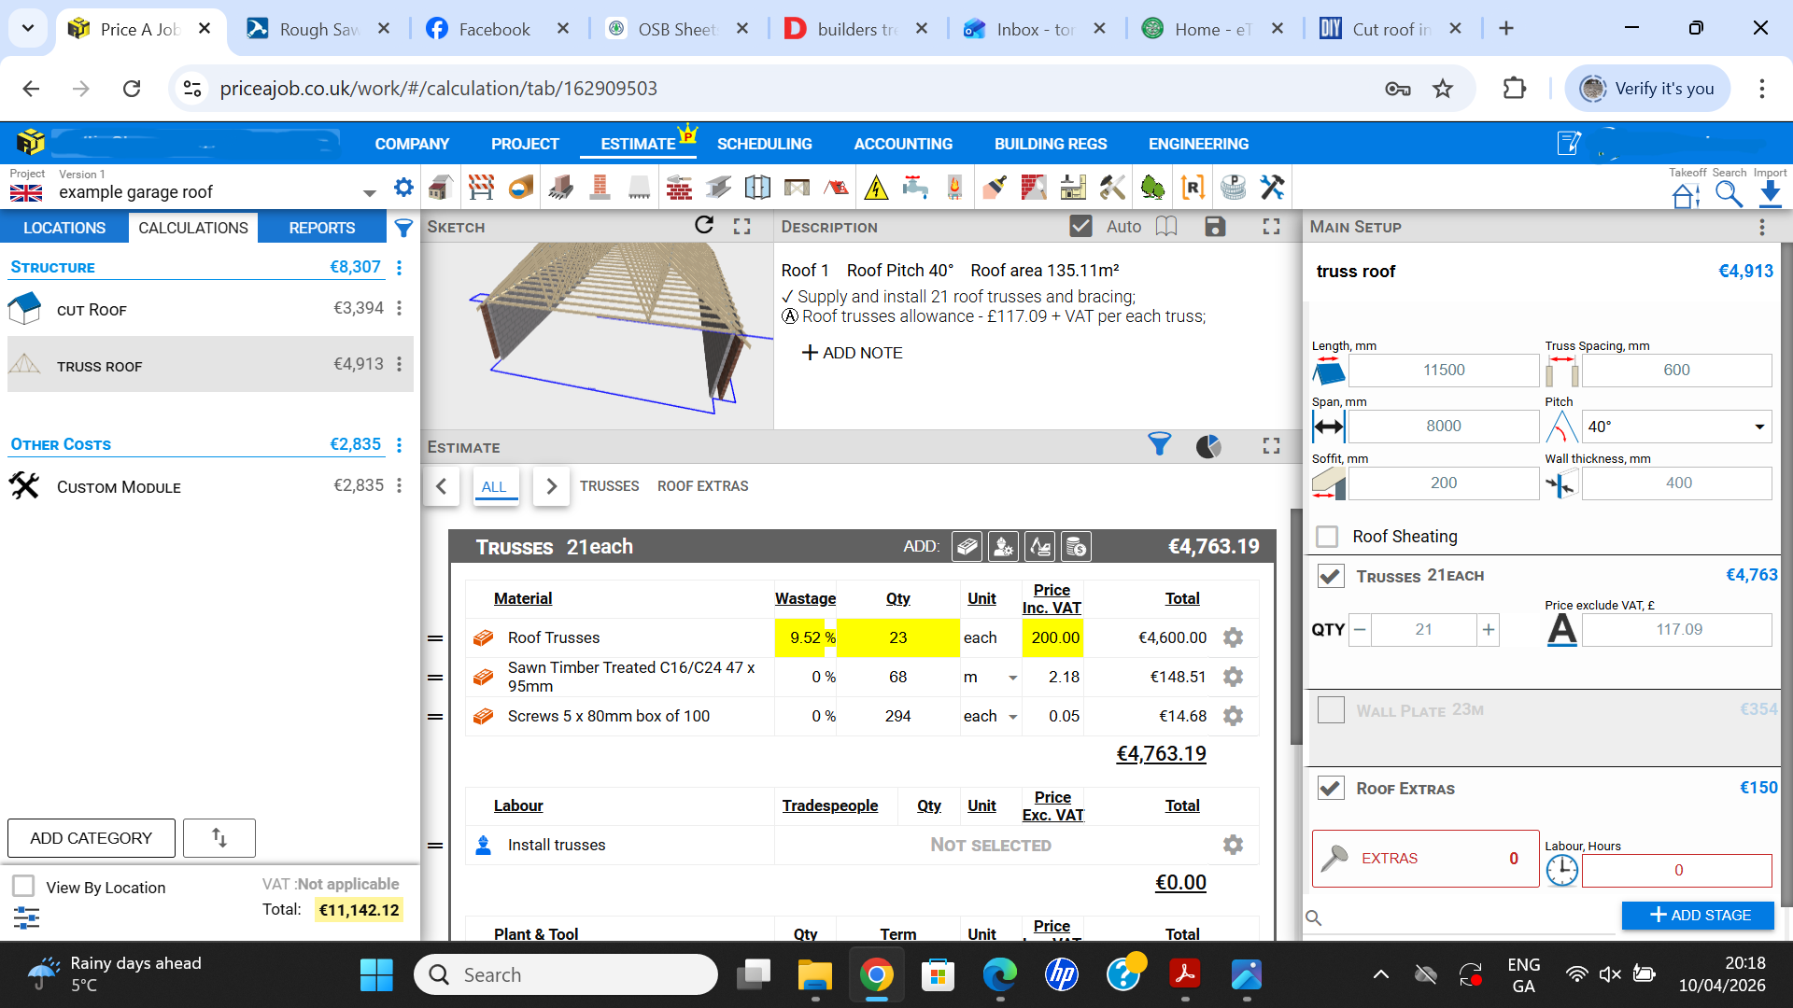Click ADD NOTE in the Description panel
This screenshot has height=1008, width=1793.
pos(852,353)
